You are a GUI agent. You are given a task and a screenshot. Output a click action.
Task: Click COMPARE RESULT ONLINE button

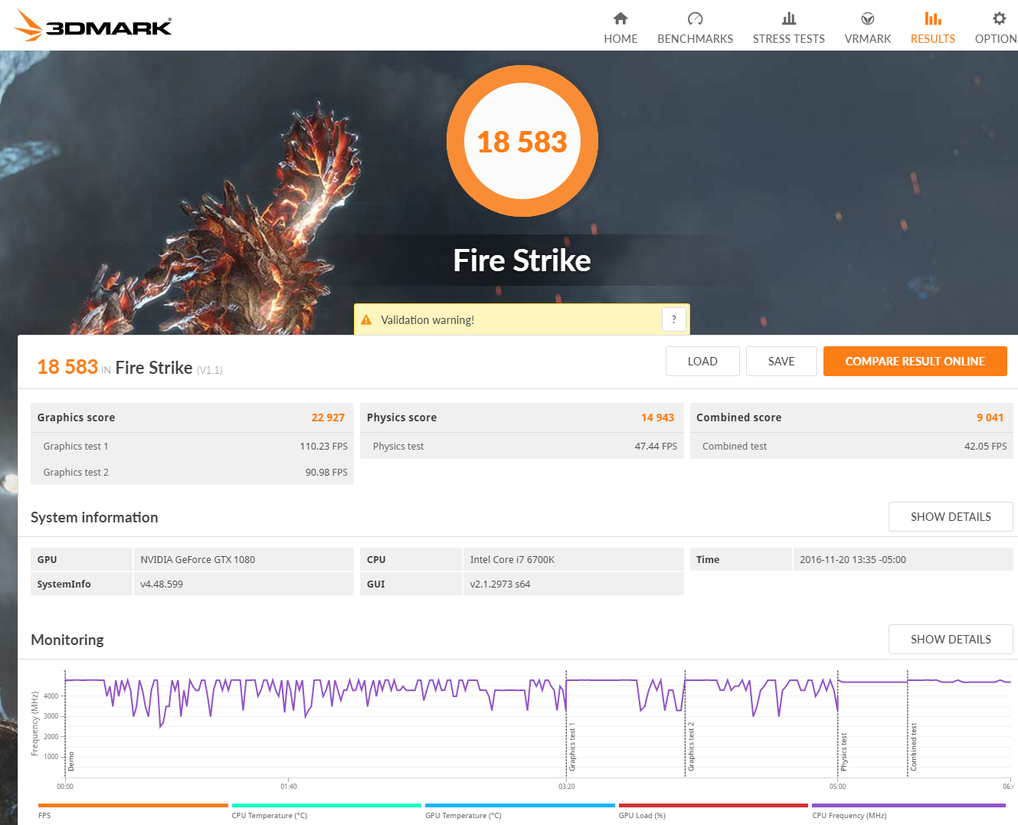coord(915,362)
